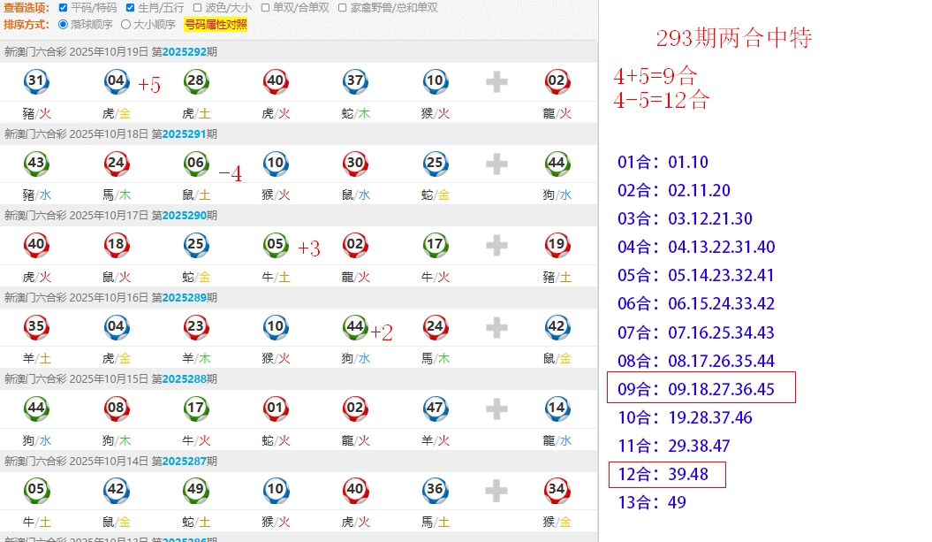
Task: Click the boxed 09合 row in chart
Action: pyautogui.click(x=701, y=388)
